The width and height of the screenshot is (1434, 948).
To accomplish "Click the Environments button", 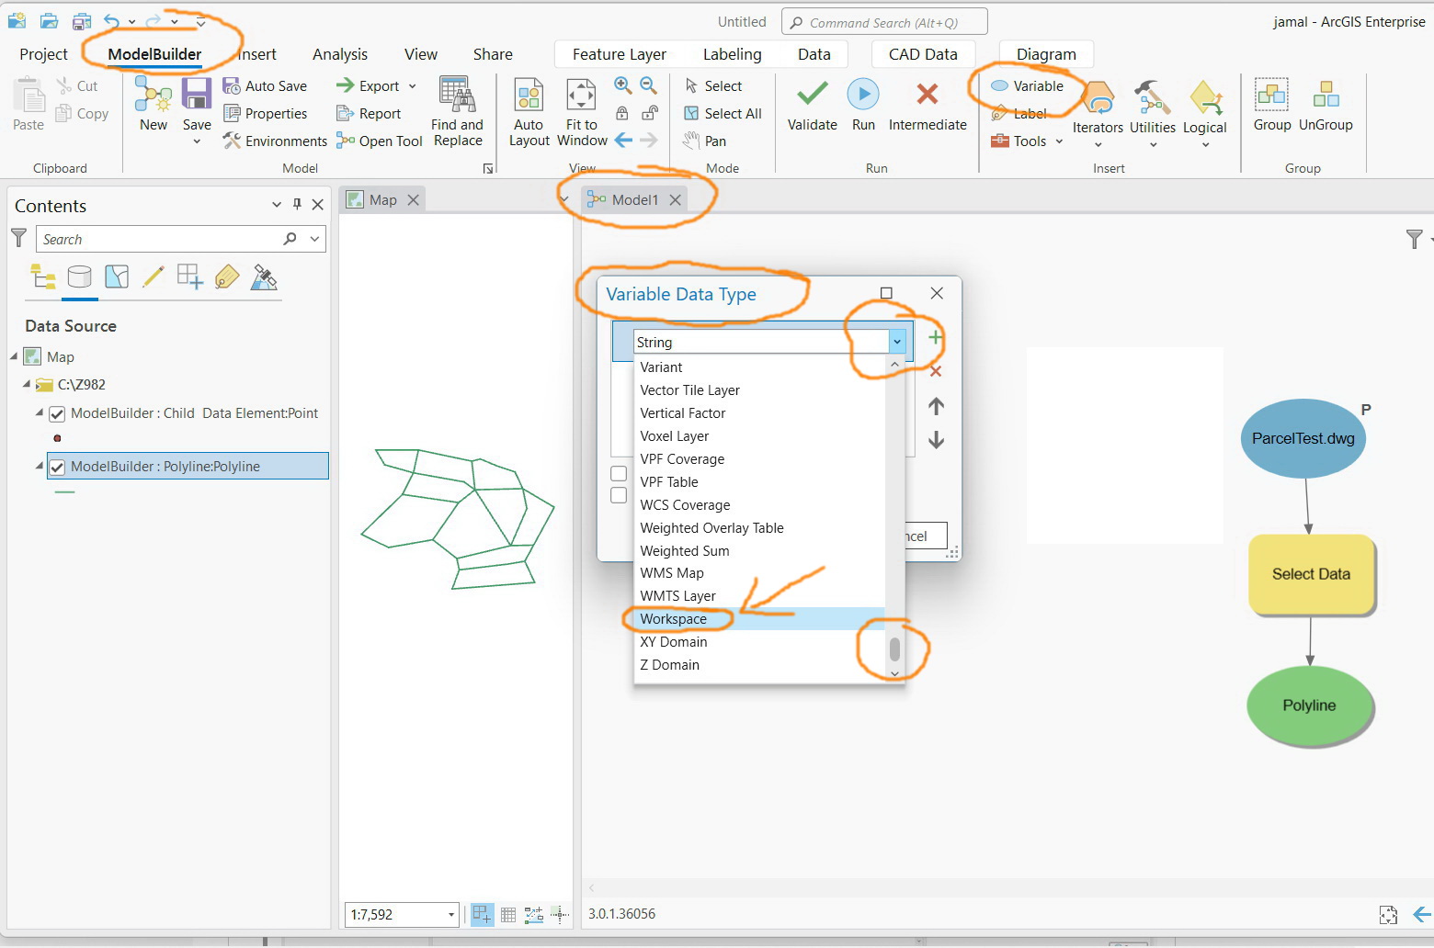I will (275, 141).
